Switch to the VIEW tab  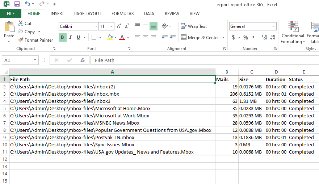[194, 14]
